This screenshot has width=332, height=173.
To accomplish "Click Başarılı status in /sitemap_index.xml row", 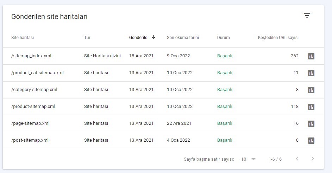I will click(225, 56).
